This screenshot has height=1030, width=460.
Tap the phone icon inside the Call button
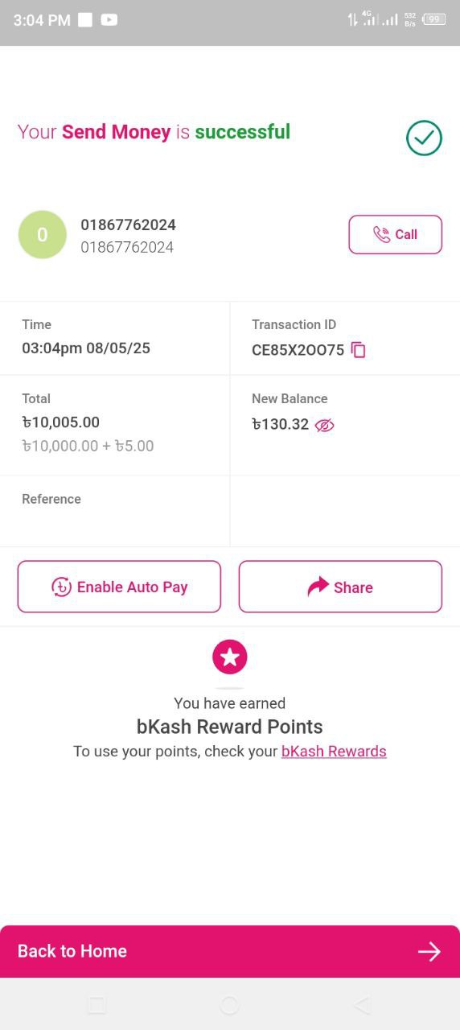coord(382,234)
